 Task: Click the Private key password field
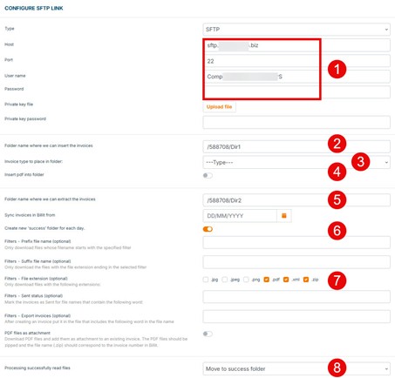pos(296,122)
